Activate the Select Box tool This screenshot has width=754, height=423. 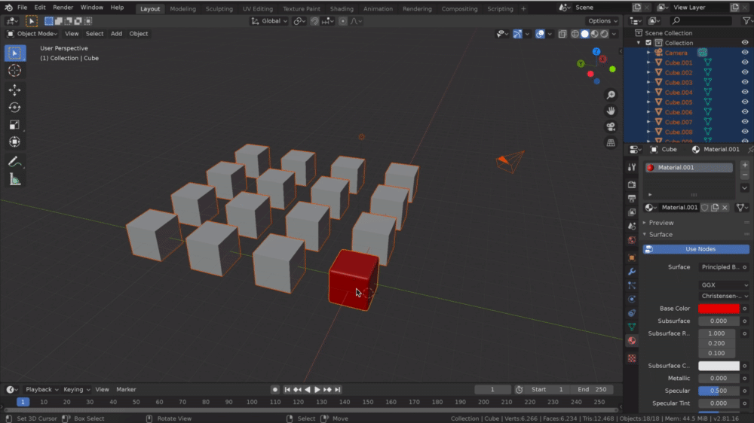pyautogui.click(x=14, y=53)
